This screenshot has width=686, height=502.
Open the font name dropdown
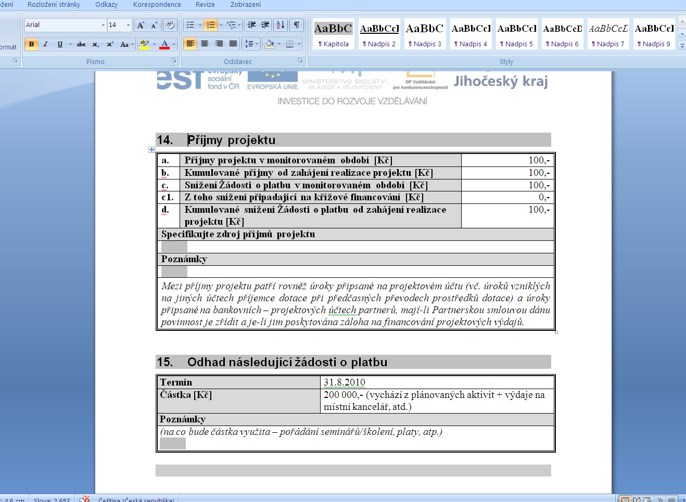click(103, 25)
